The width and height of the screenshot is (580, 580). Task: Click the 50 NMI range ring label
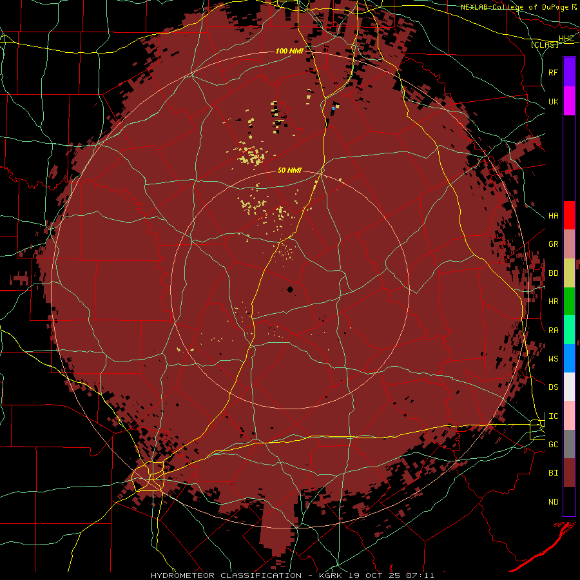[x=289, y=170]
